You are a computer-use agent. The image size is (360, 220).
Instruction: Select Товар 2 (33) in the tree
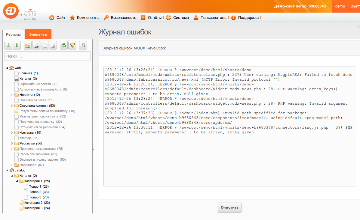39,192
